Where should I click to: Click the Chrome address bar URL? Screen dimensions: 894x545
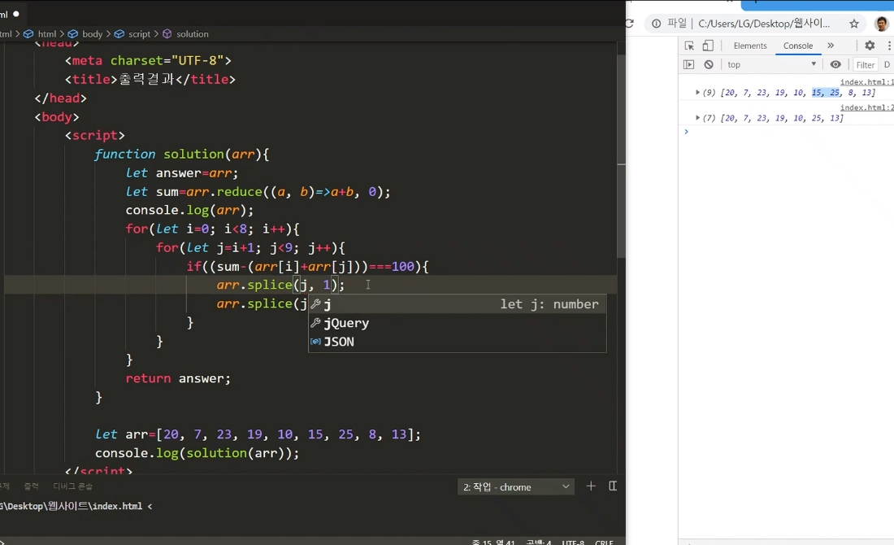coord(764,24)
